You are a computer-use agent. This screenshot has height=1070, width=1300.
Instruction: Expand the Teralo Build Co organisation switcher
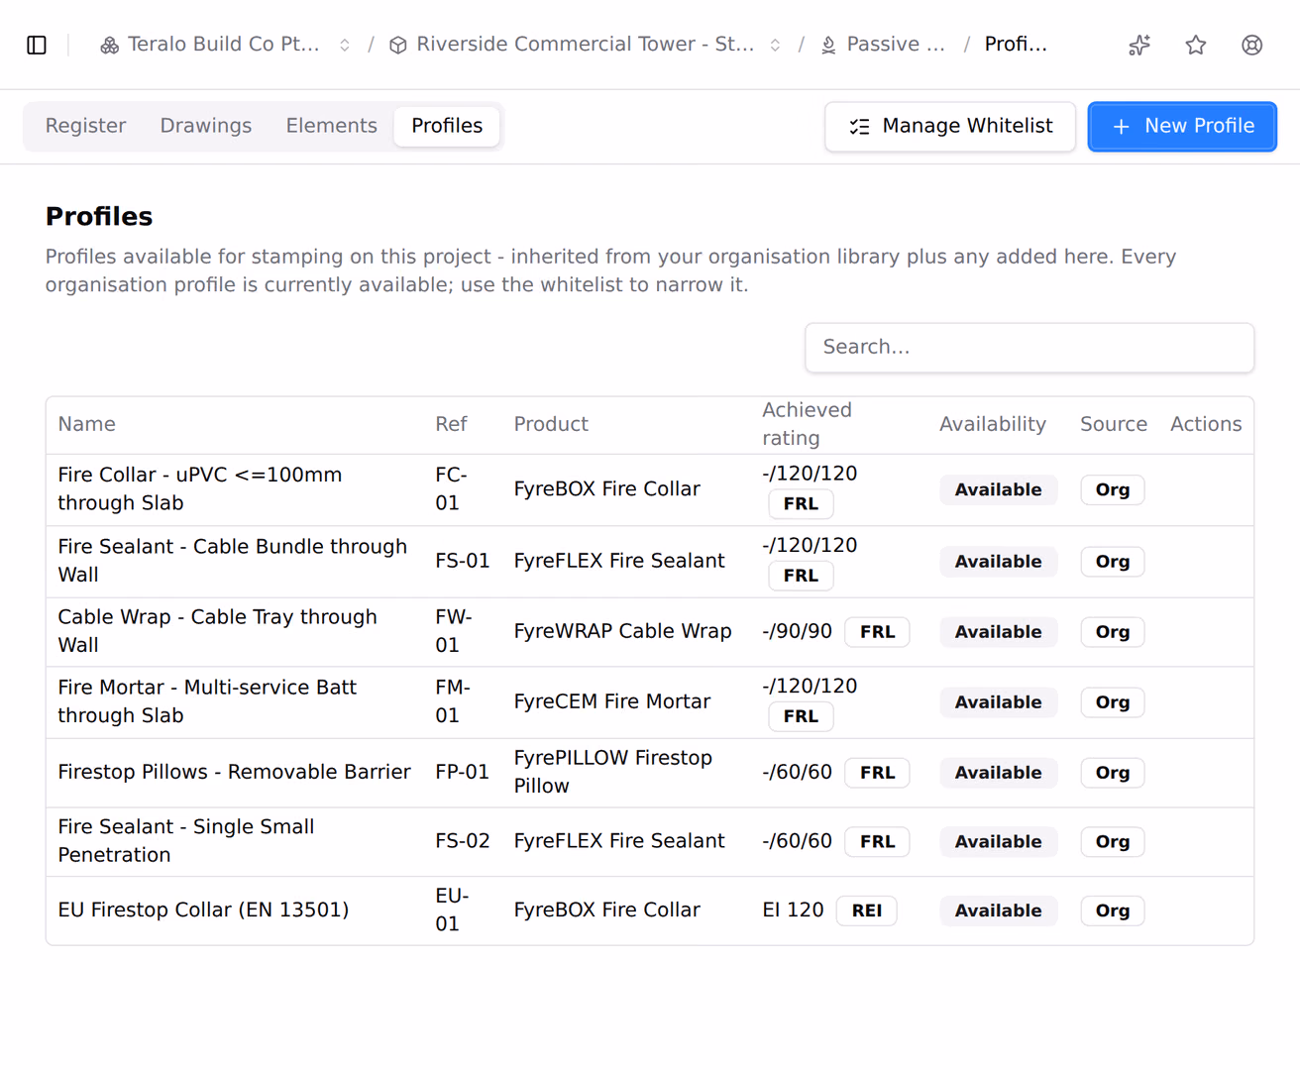tap(345, 46)
